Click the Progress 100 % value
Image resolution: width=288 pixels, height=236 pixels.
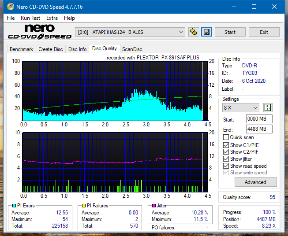[269, 212]
